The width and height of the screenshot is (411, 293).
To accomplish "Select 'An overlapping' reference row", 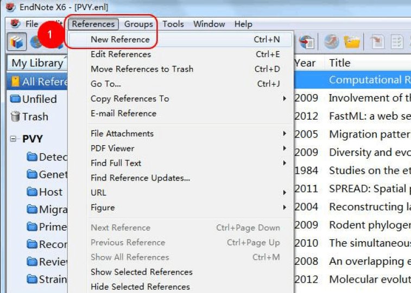I will tap(352, 261).
